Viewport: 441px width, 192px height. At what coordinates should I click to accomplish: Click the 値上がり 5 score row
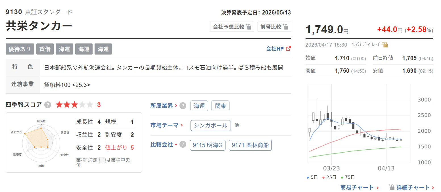click(120, 147)
